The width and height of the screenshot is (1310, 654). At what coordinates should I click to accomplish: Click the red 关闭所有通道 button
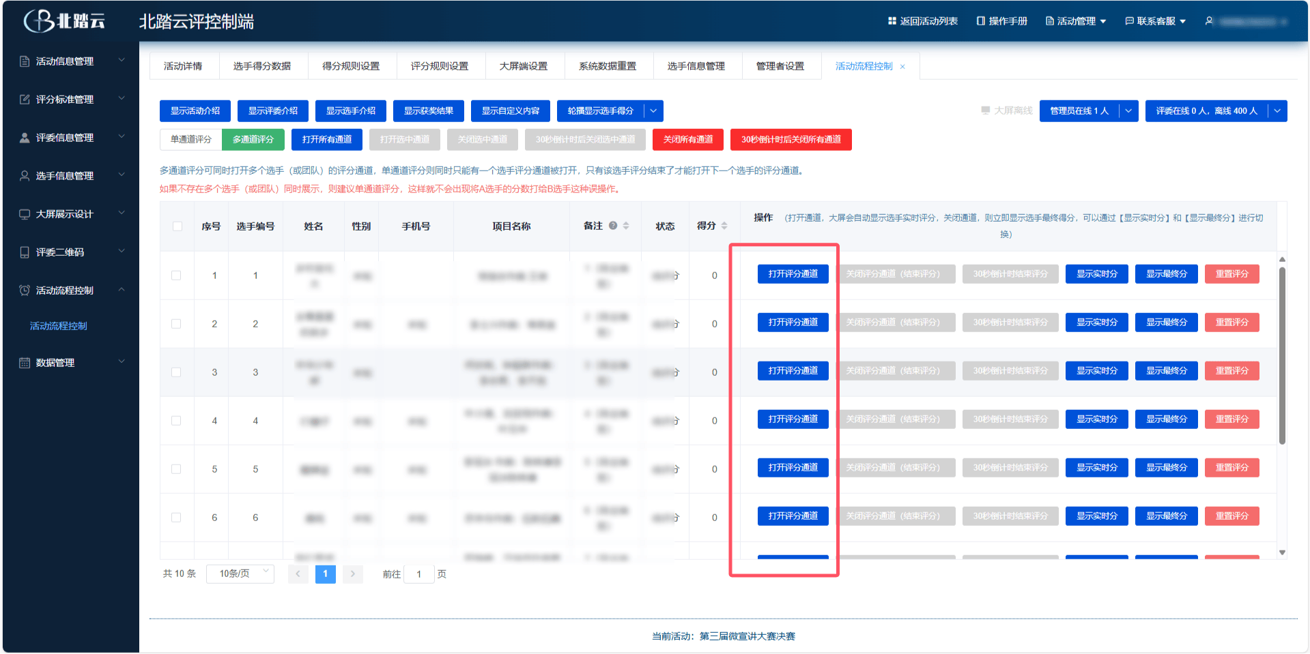coord(688,140)
